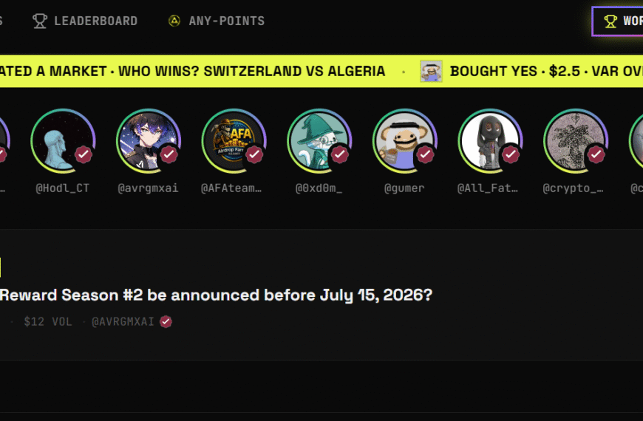Click the Switzerland vs Algeria ticker message
This screenshot has height=421, width=643.
[x=193, y=71]
